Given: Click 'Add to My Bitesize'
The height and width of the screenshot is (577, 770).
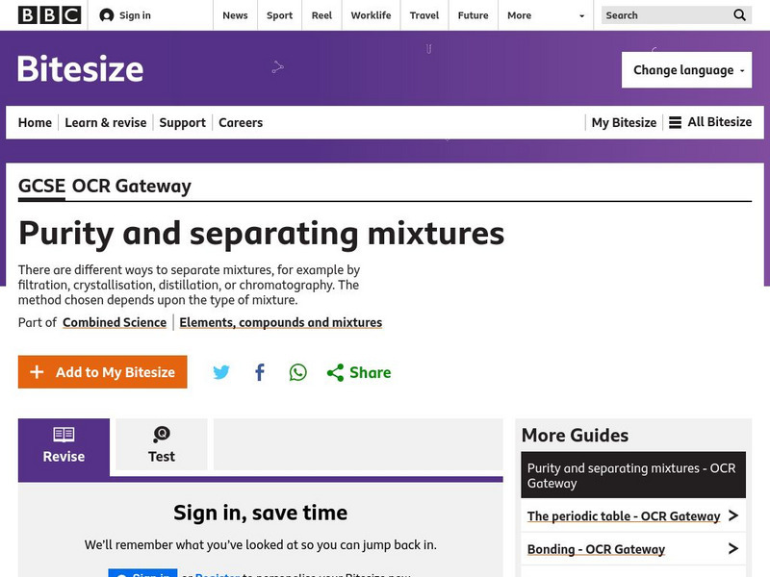Looking at the screenshot, I should [x=102, y=372].
